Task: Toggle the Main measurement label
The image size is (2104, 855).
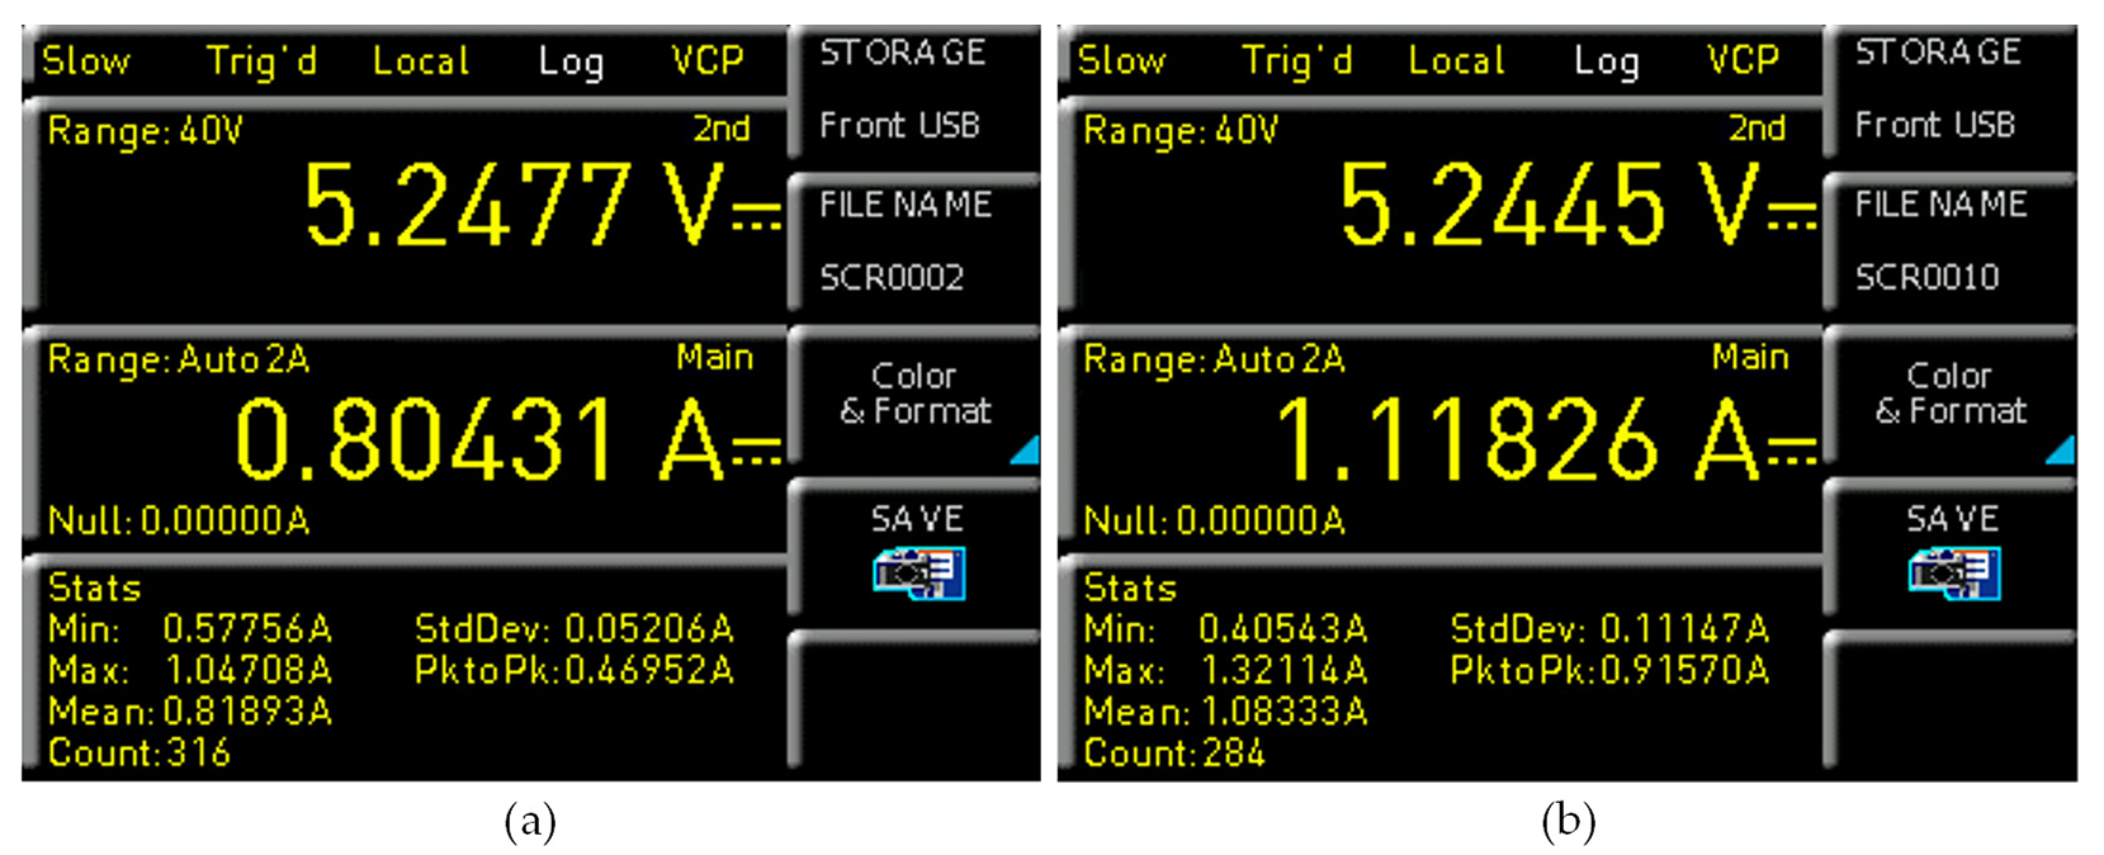Action: (715, 355)
